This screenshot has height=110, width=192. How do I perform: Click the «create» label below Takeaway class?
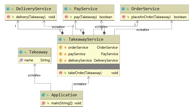pyautogui.click(x=34, y=75)
